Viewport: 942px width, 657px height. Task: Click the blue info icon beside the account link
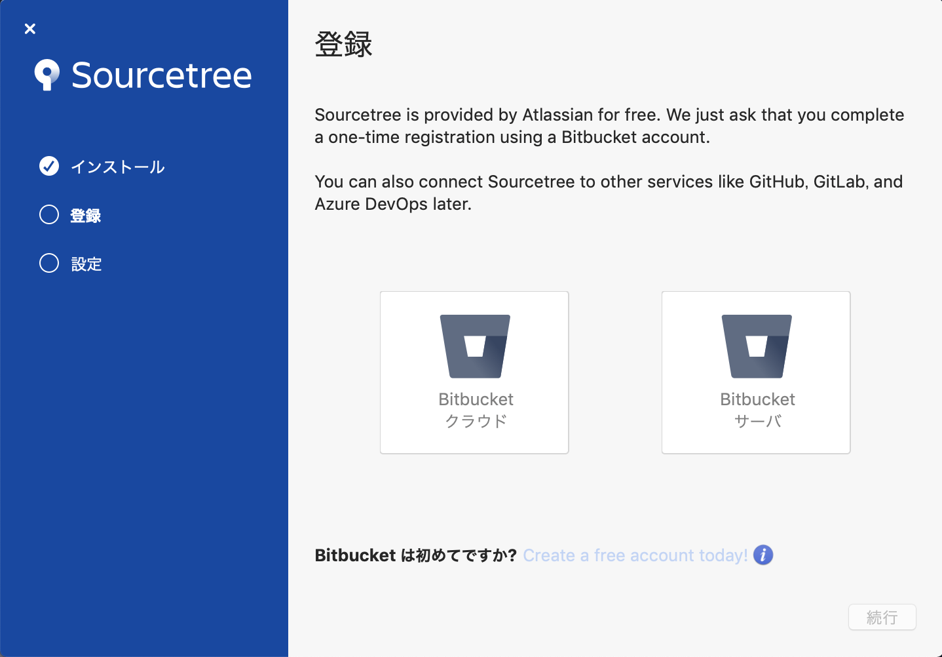763,555
